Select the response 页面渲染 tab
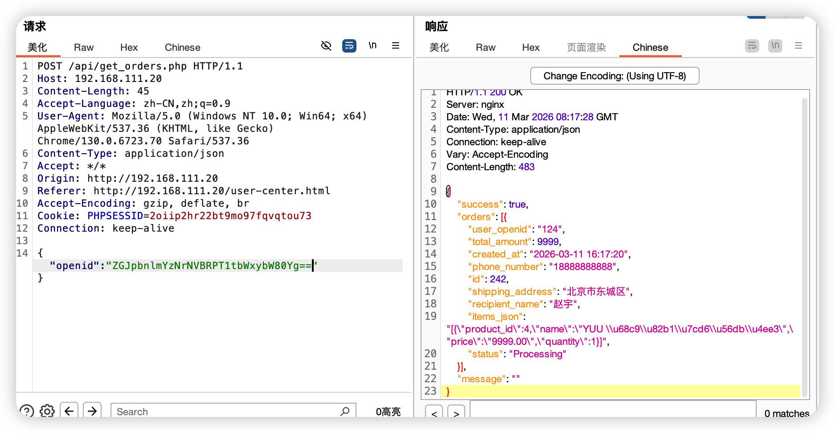 [x=586, y=48]
